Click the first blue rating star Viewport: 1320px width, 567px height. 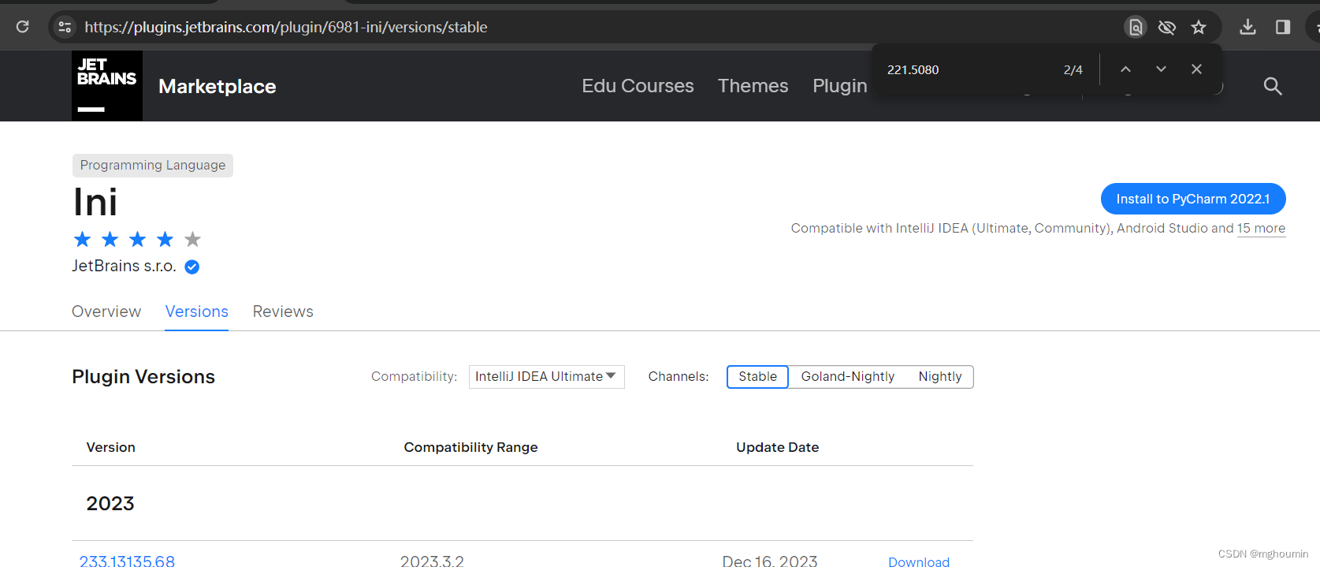tap(83, 239)
